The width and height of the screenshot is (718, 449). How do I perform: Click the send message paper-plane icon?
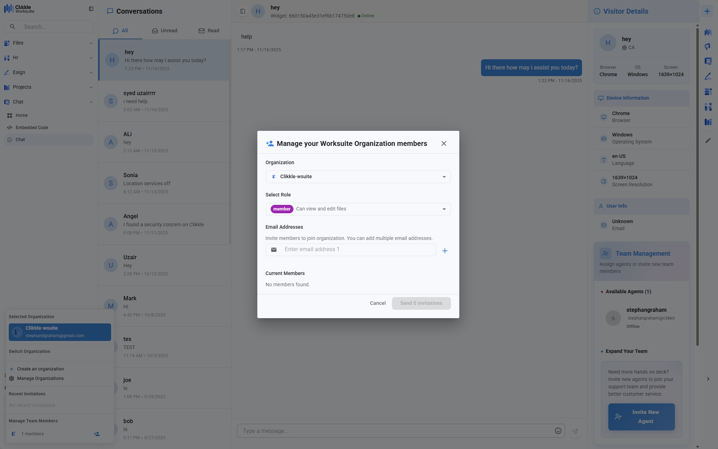(575, 431)
